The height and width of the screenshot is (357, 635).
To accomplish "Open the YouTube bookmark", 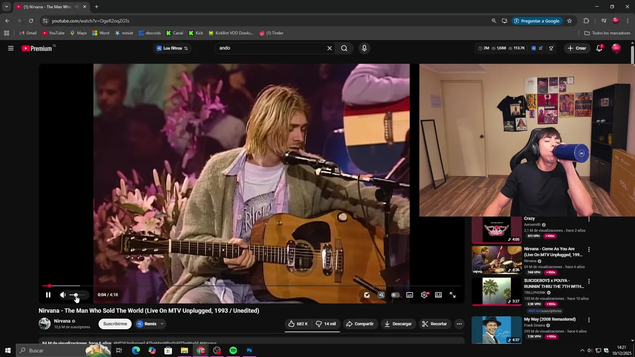I will point(53,33).
